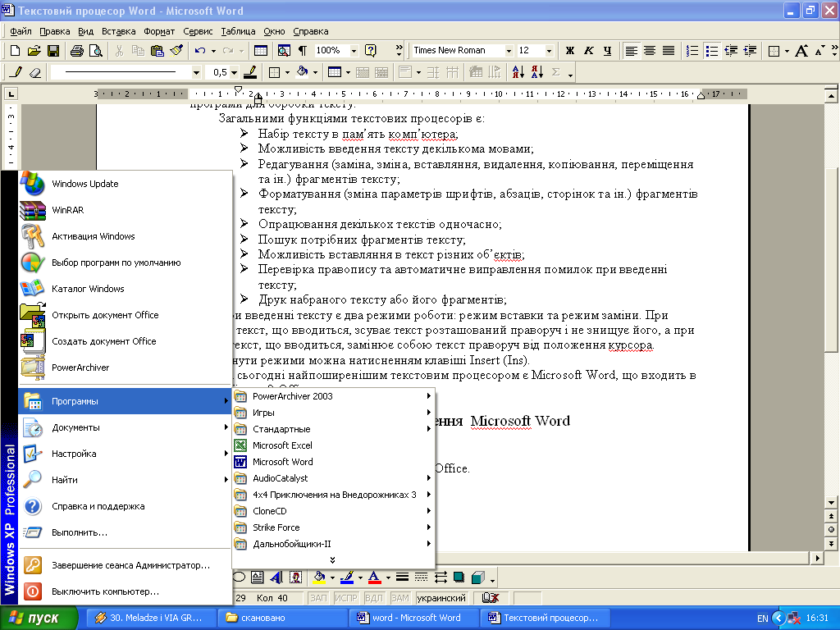This screenshot has width=840, height=630.
Task: Toggle show paragraph marks (¶)
Action: 303,50
